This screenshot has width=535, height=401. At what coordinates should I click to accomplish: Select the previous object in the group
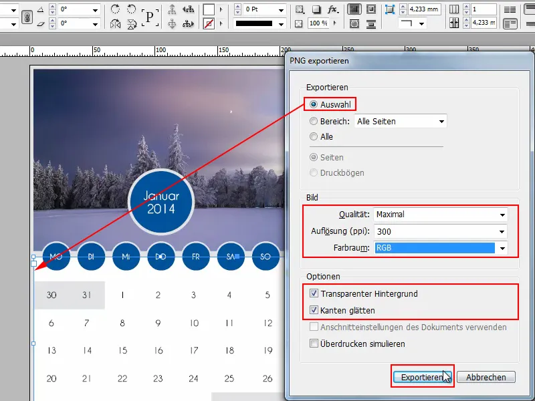188,9
